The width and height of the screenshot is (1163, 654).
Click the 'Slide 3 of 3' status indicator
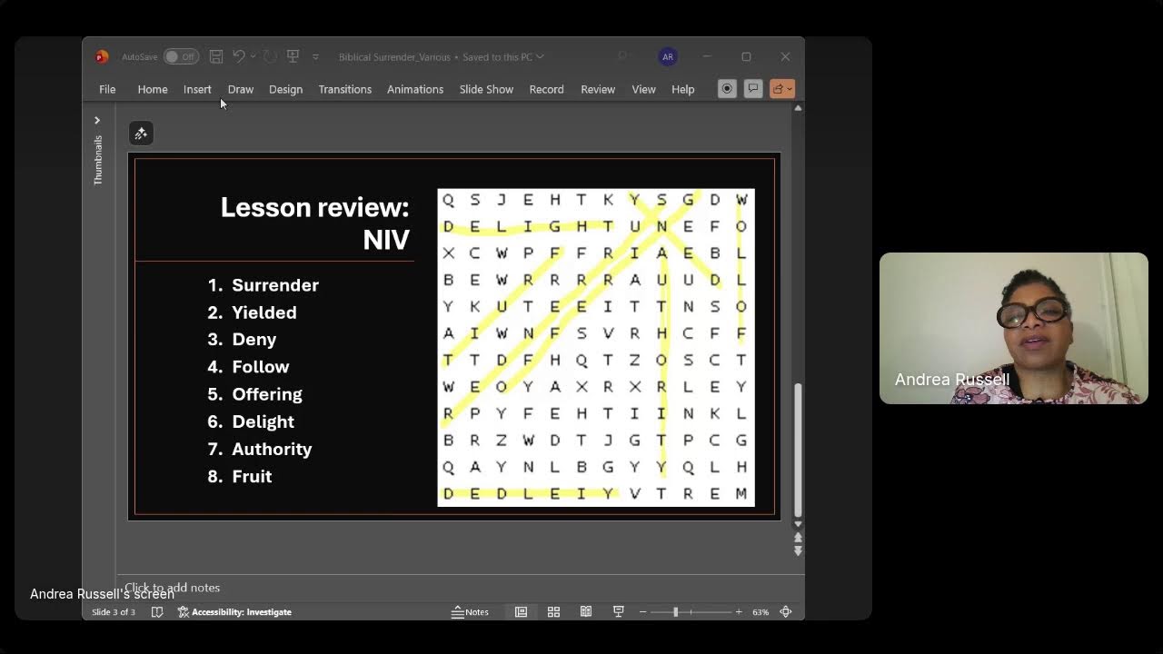point(114,612)
